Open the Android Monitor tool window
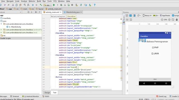 30,96
